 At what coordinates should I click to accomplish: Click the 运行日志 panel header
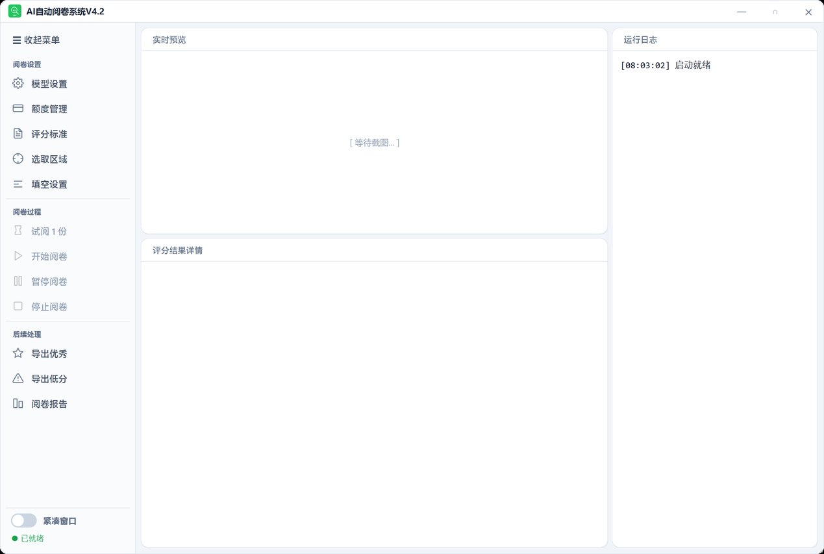coord(715,40)
